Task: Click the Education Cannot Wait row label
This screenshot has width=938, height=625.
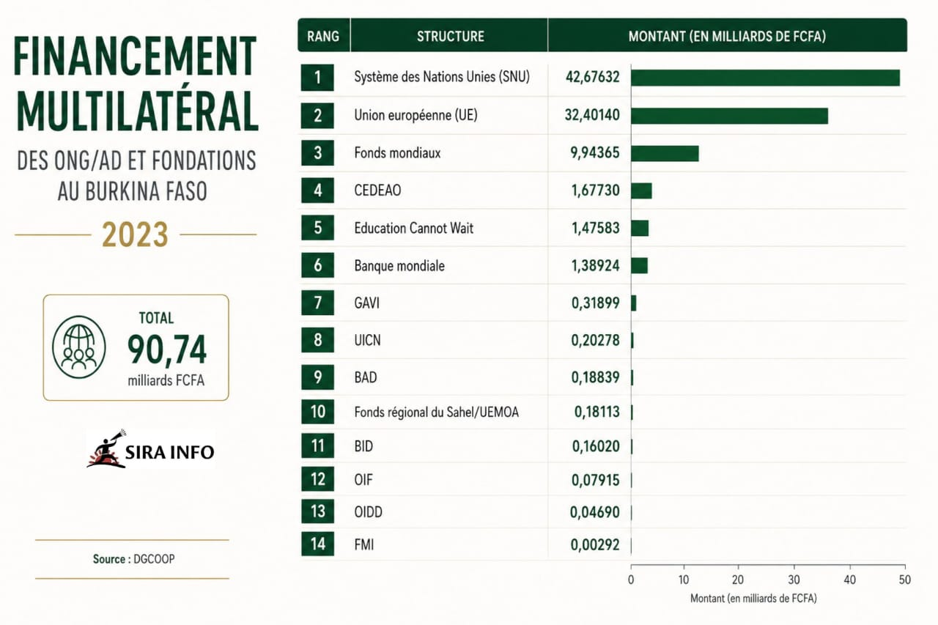Action: [x=413, y=228]
